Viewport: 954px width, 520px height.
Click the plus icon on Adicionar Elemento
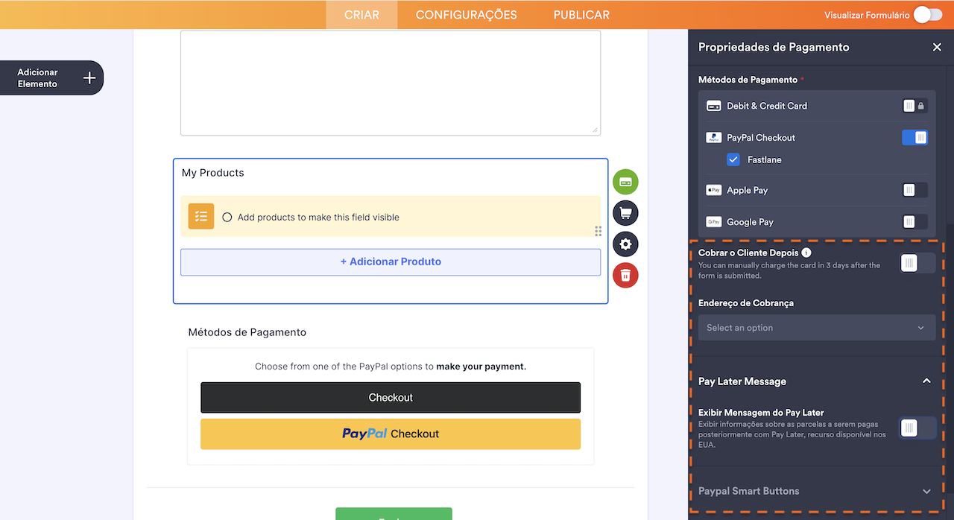tap(89, 78)
